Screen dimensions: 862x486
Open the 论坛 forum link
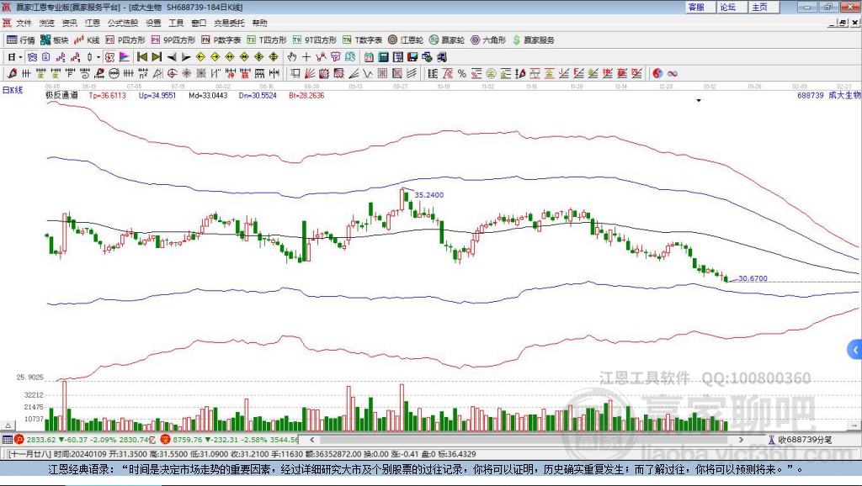(x=727, y=7)
